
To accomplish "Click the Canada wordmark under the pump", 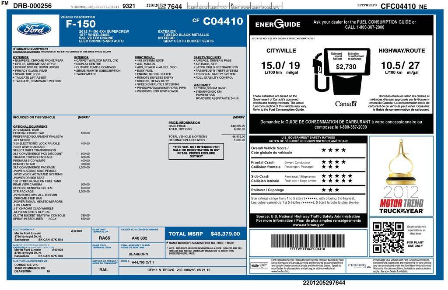I will [346, 104].
